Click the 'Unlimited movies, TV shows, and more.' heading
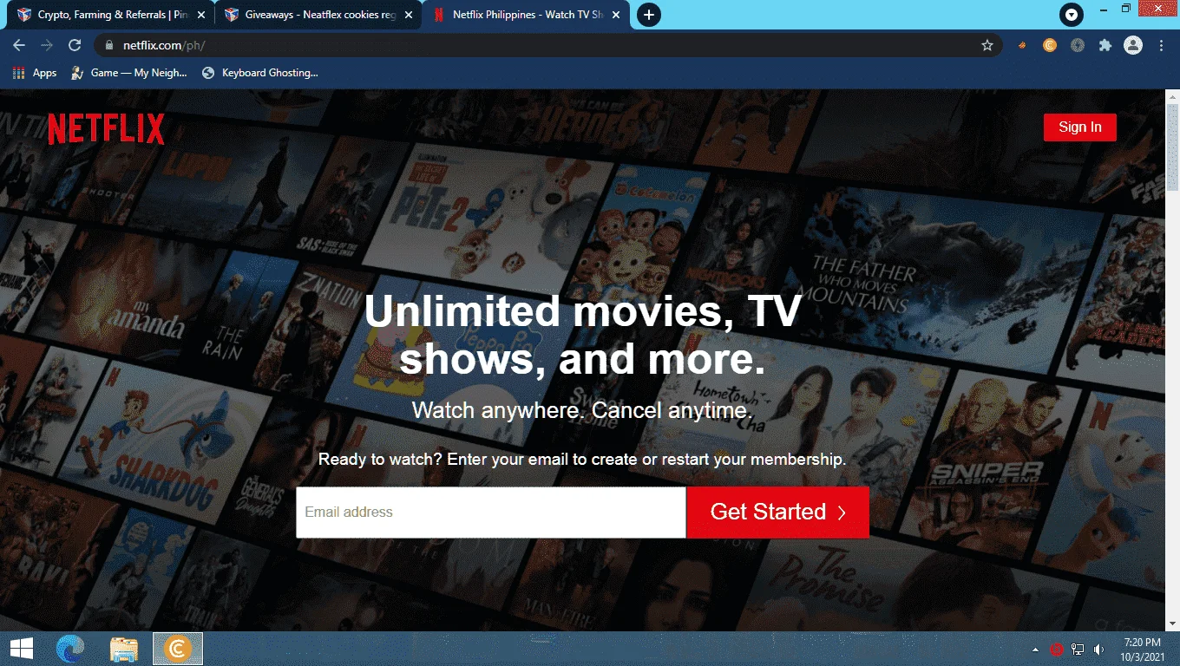 (x=582, y=334)
